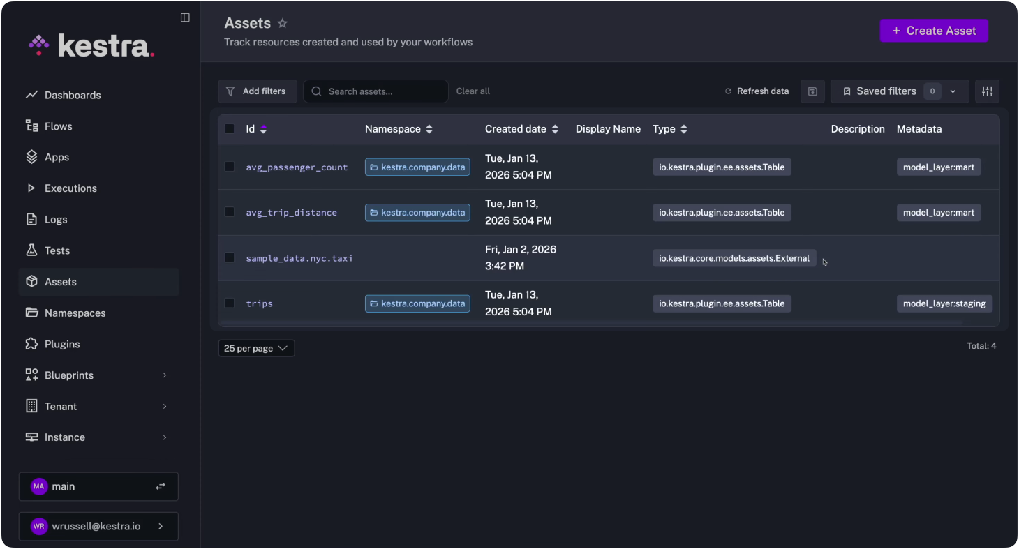This screenshot has width=1019, height=549.
Task: Go to Flows in the sidebar
Action: point(59,126)
